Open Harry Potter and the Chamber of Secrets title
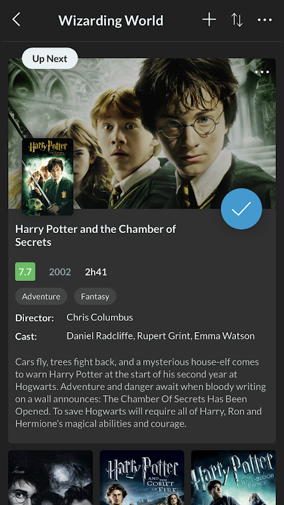Viewport: 284px width, 505px height. pyautogui.click(x=95, y=235)
